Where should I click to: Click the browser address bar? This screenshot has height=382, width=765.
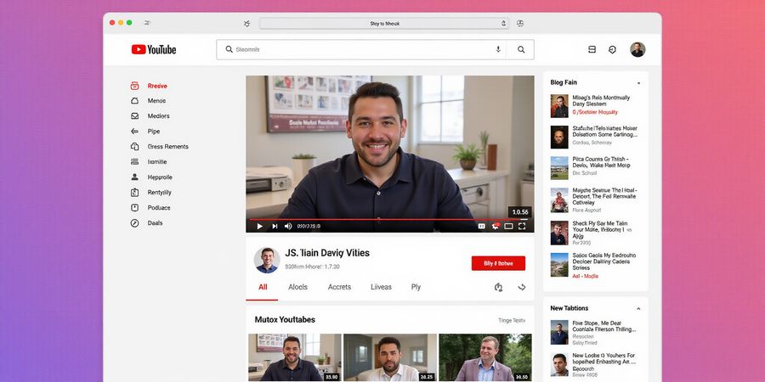click(x=384, y=24)
